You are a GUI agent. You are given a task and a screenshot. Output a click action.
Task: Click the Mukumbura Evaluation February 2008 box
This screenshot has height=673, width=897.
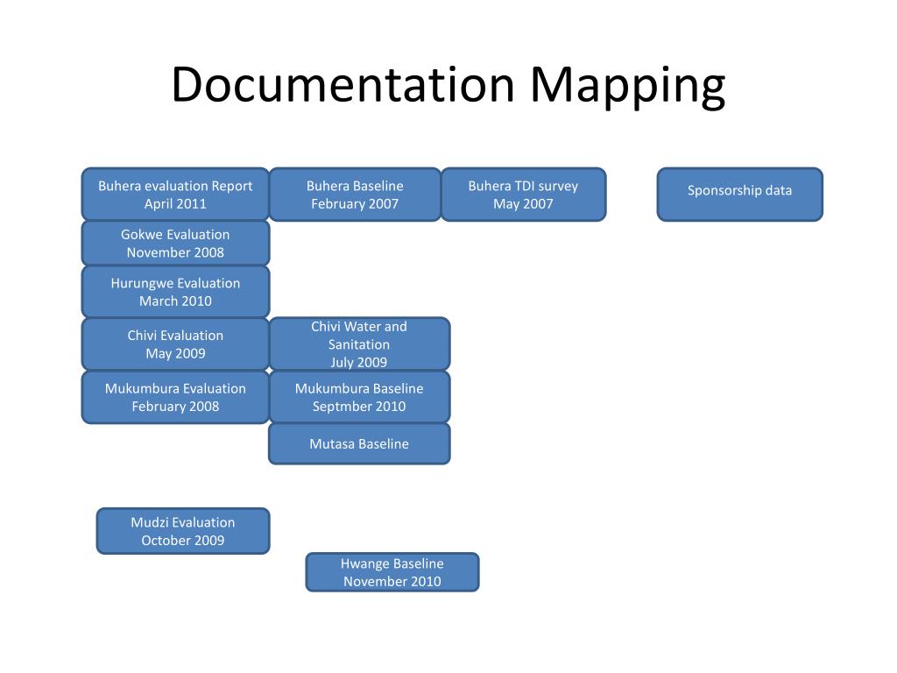tap(175, 397)
